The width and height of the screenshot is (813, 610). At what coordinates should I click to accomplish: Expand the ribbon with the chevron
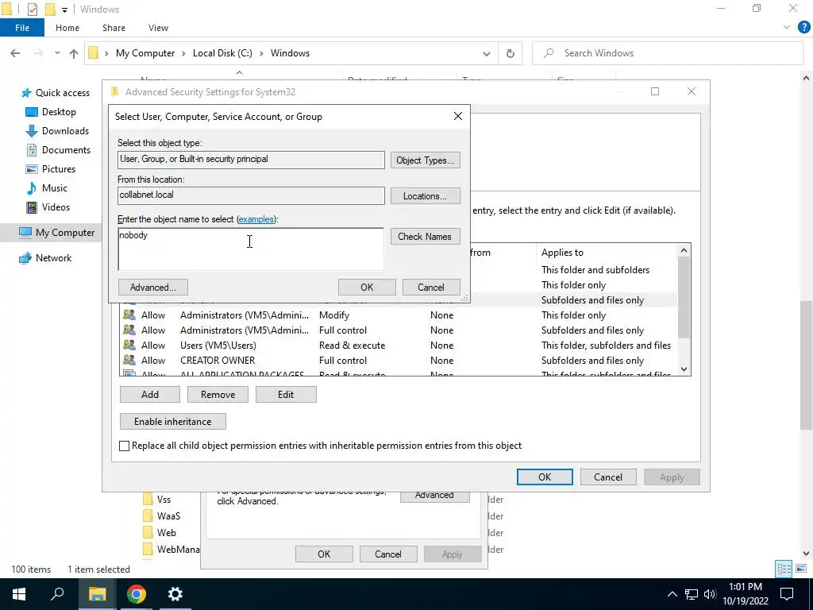click(x=787, y=28)
